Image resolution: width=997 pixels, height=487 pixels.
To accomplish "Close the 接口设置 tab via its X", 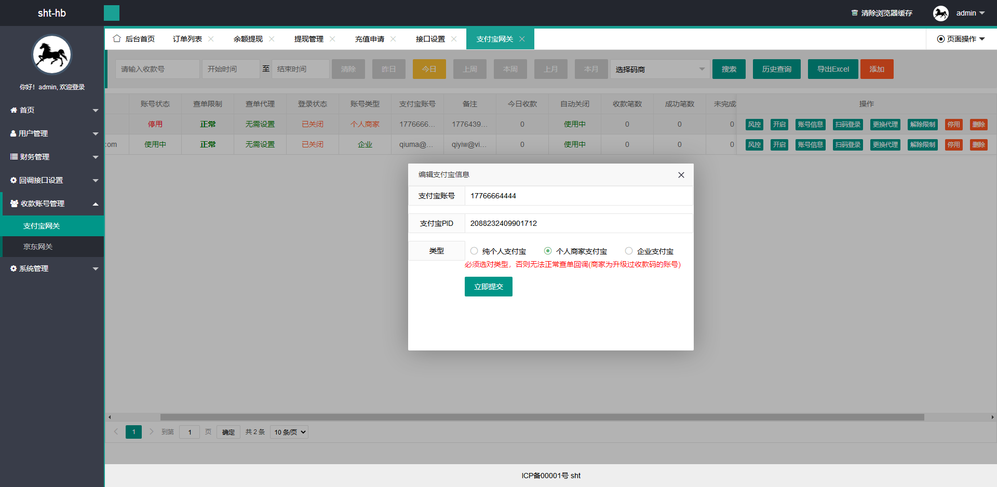I will [454, 39].
